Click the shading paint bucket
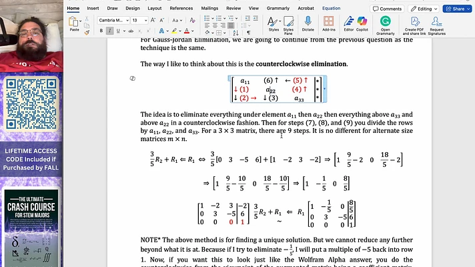This screenshot has width=475, height=267. point(207,33)
